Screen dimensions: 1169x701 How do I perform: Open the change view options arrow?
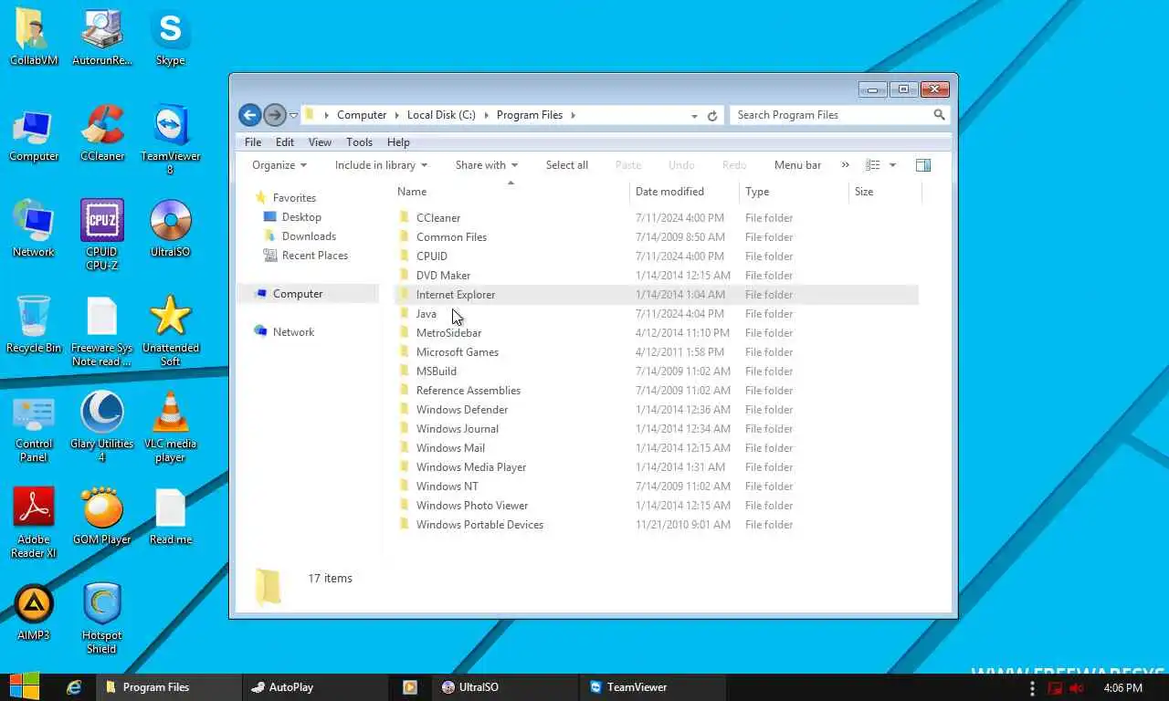pos(892,165)
